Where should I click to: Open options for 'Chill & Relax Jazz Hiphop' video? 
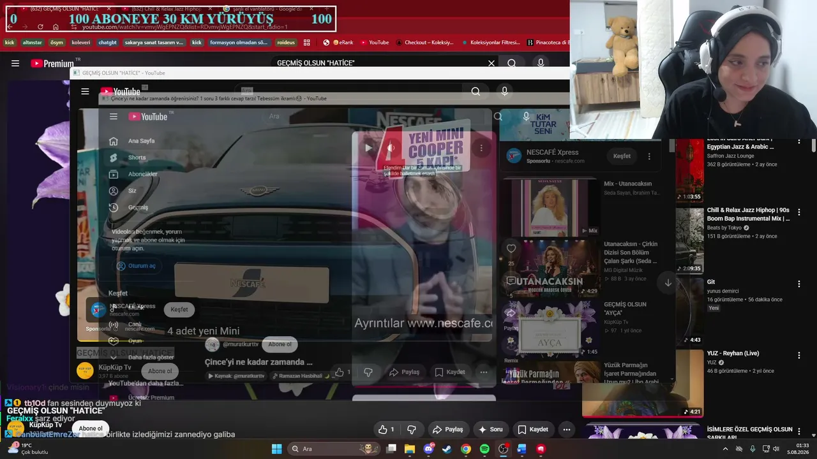798,212
